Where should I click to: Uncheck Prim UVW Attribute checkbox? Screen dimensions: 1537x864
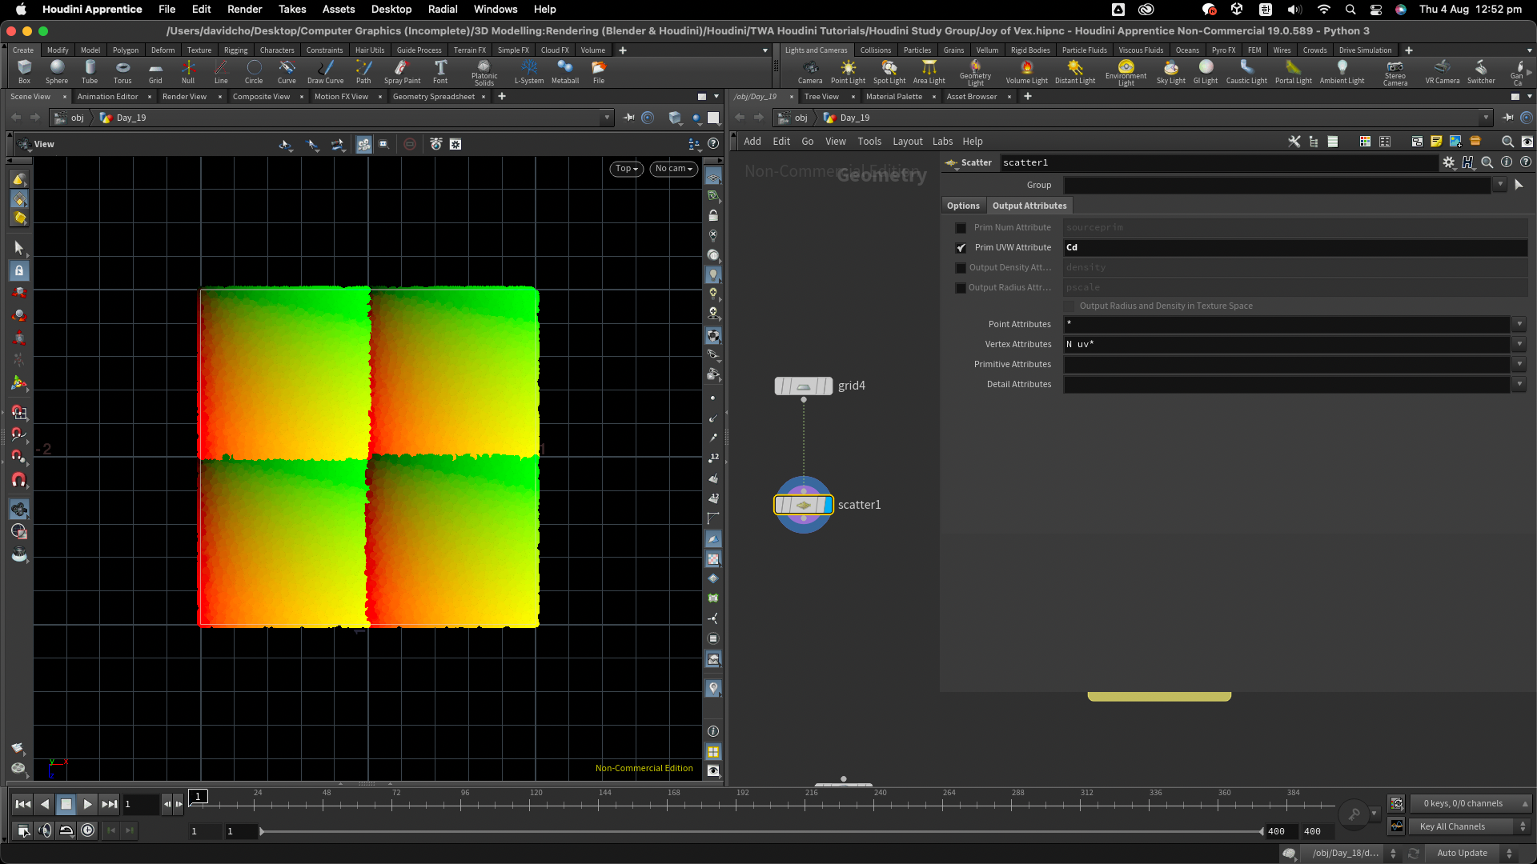(961, 248)
